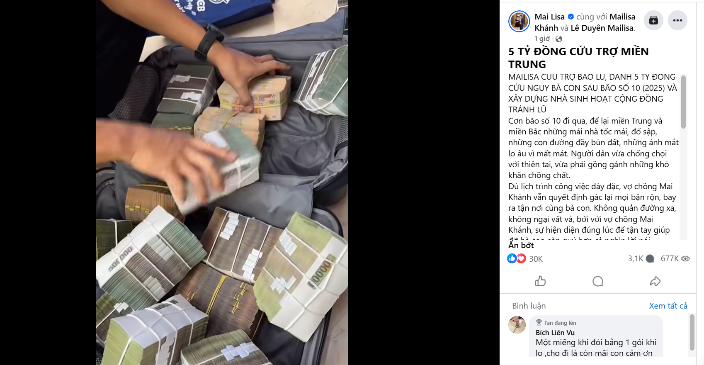Open the 3,1K comments count
Viewport: 704px width, 365px height.
point(641,259)
